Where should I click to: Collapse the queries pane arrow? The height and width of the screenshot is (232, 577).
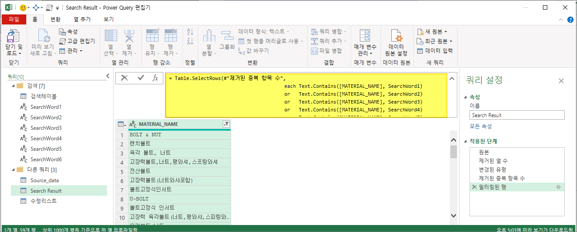coord(108,76)
